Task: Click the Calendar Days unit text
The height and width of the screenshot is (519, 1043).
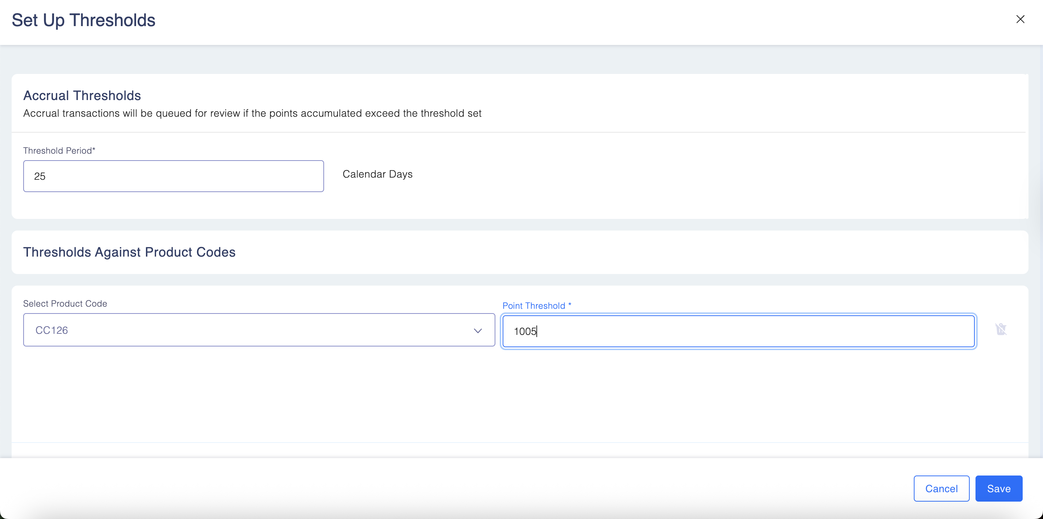Action: coord(377,174)
